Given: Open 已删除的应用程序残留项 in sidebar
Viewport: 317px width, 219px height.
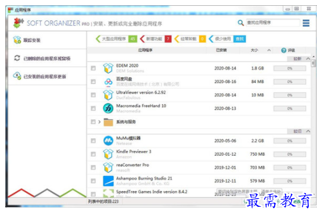Looking at the screenshot, I should pyautogui.click(x=47, y=58).
